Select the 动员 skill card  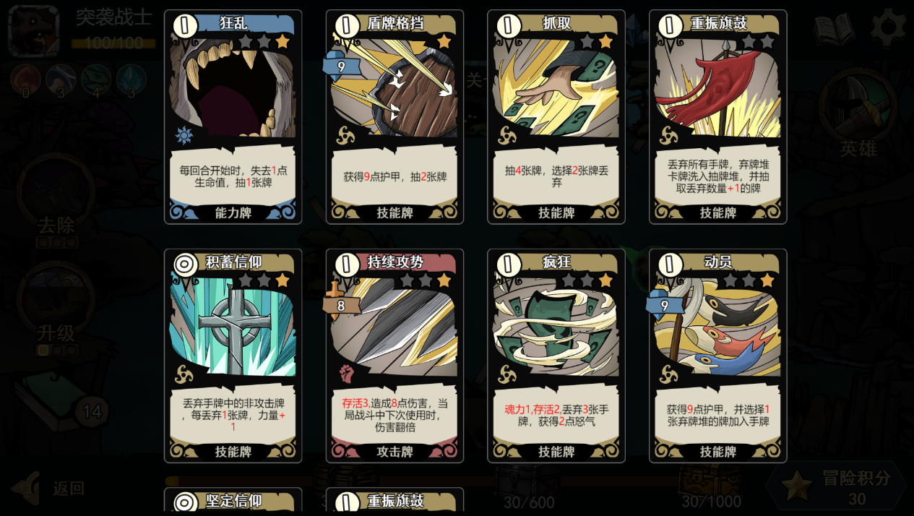click(718, 356)
